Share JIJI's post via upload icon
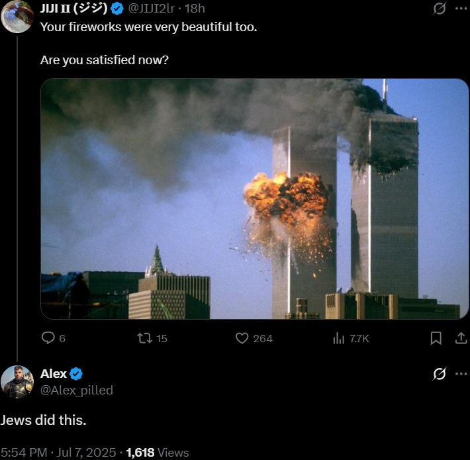The width and height of the screenshot is (470, 460). tap(461, 338)
